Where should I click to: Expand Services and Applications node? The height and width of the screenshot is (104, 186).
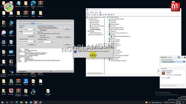[x=87, y=35]
